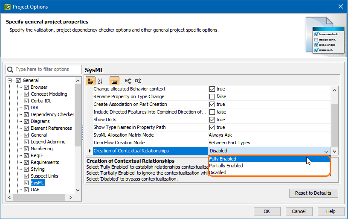Viewport: 348px width, 219px height.
Task: Click the categorized view toolbar icon
Action: coord(90,81)
